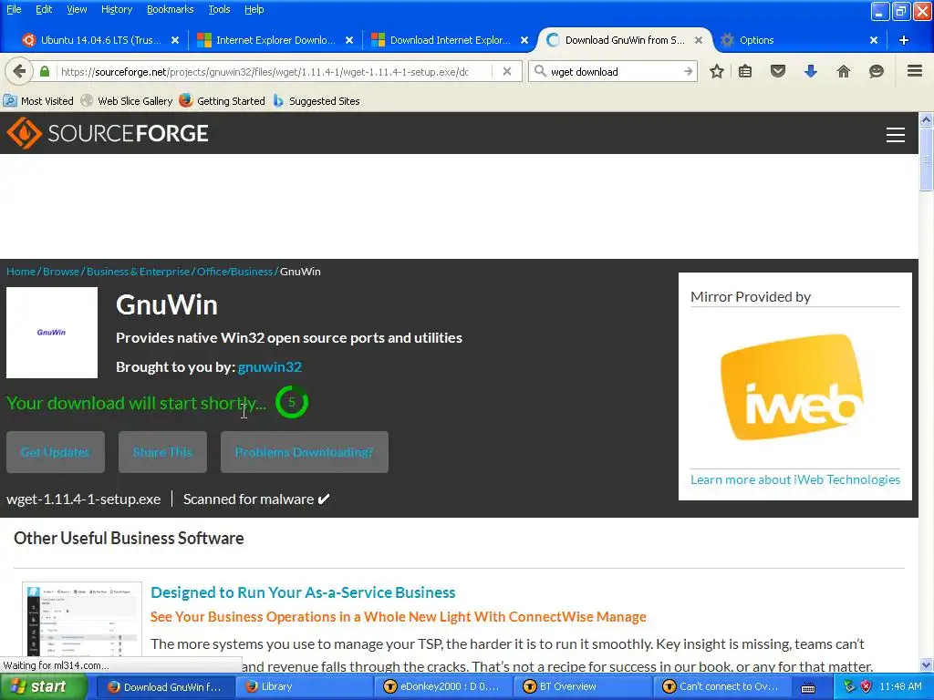The width and height of the screenshot is (934, 700).
Task: Open the Downloads arrow icon
Action: tap(811, 71)
